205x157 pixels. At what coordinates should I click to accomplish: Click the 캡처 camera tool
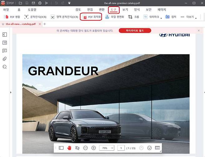pos(171,17)
